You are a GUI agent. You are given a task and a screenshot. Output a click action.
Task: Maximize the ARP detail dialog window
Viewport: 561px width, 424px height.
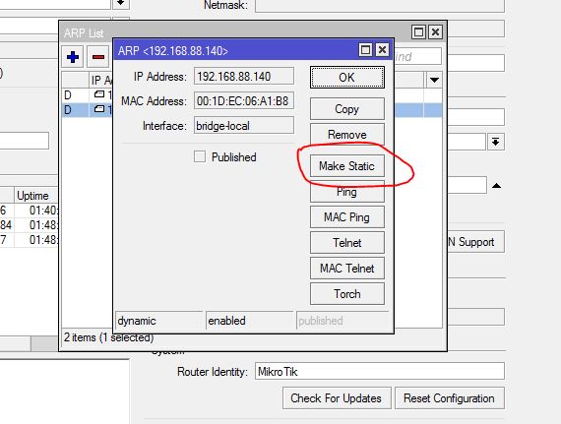tap(365, 50)
